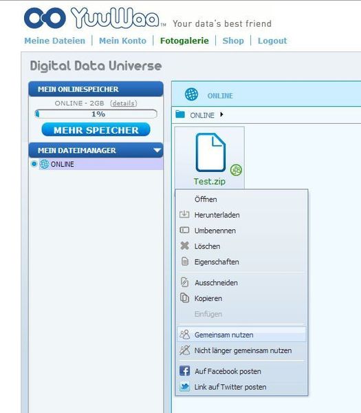Select ONLINE in the file manager tree
This screenshot has width=361, height=413.
pyautogui.click(x=62, y=164)
